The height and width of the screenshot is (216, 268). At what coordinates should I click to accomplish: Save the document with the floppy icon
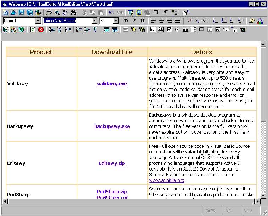21,12
